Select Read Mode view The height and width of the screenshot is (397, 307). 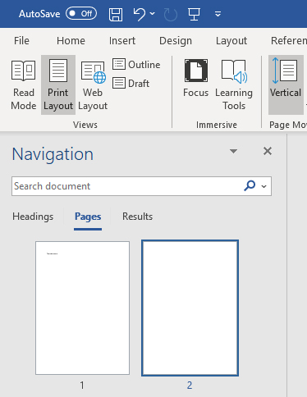point(24,85)
